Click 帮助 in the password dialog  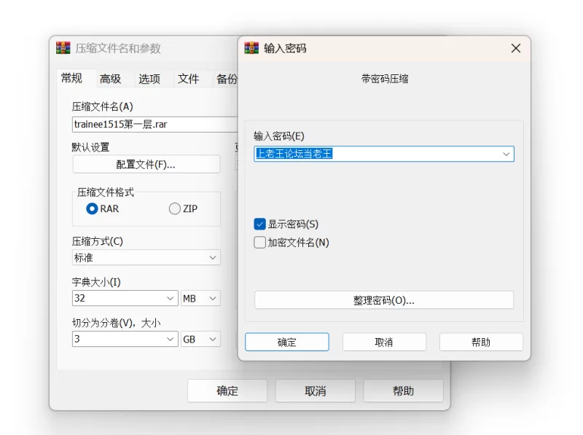[x=481, y=342]
